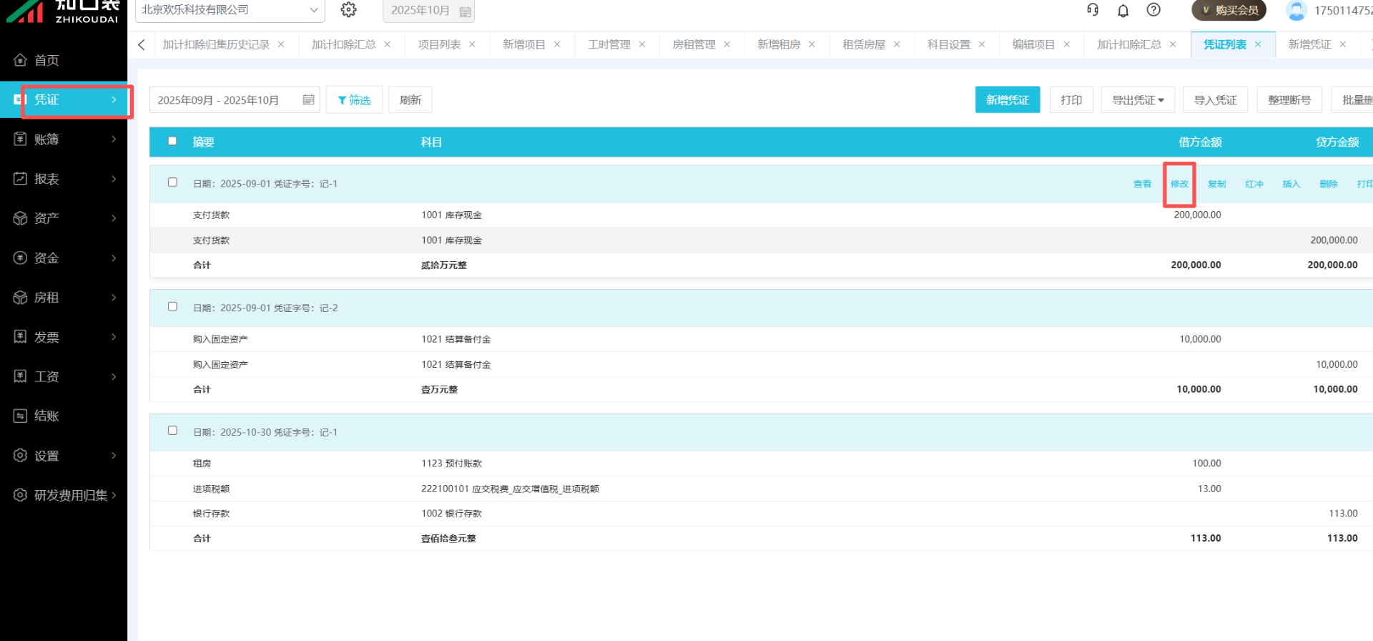Click the 新增凭证 button
This screenshot has width=1373, height=641.
point(1007,100)
